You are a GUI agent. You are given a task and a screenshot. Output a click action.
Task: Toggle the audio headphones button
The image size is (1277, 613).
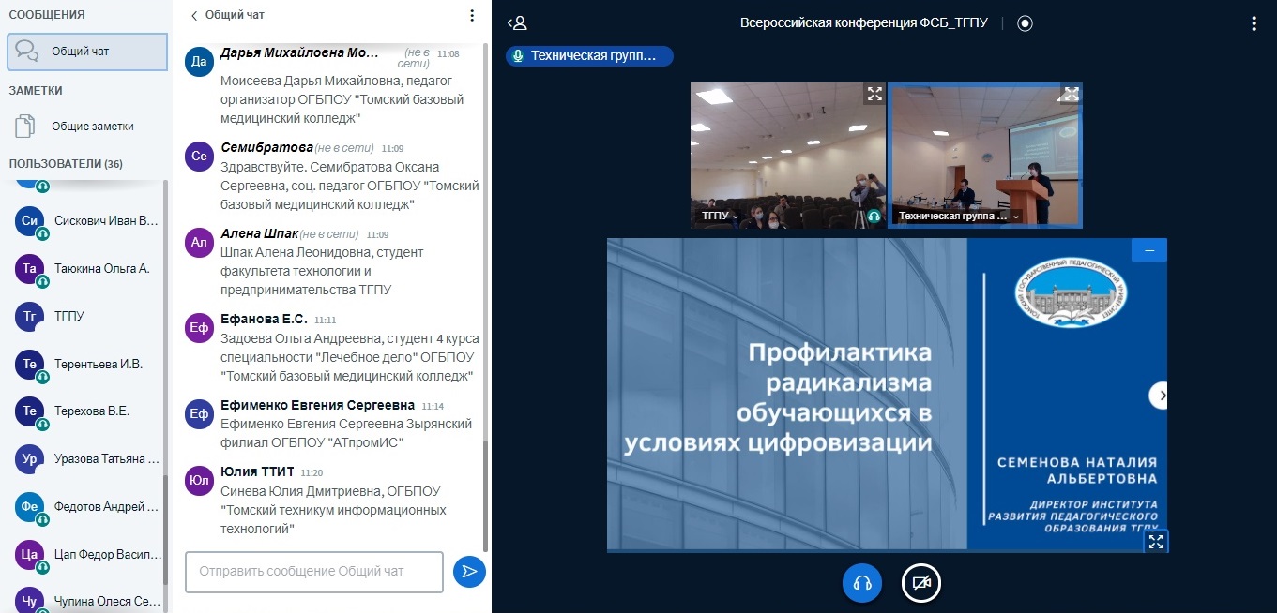click(861, 583)
